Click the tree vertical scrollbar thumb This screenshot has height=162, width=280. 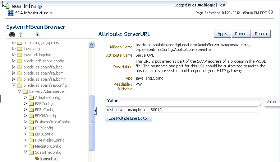point(91,123)
